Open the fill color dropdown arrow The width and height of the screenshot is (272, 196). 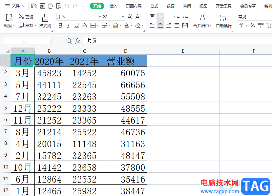[x=120, y=26]
